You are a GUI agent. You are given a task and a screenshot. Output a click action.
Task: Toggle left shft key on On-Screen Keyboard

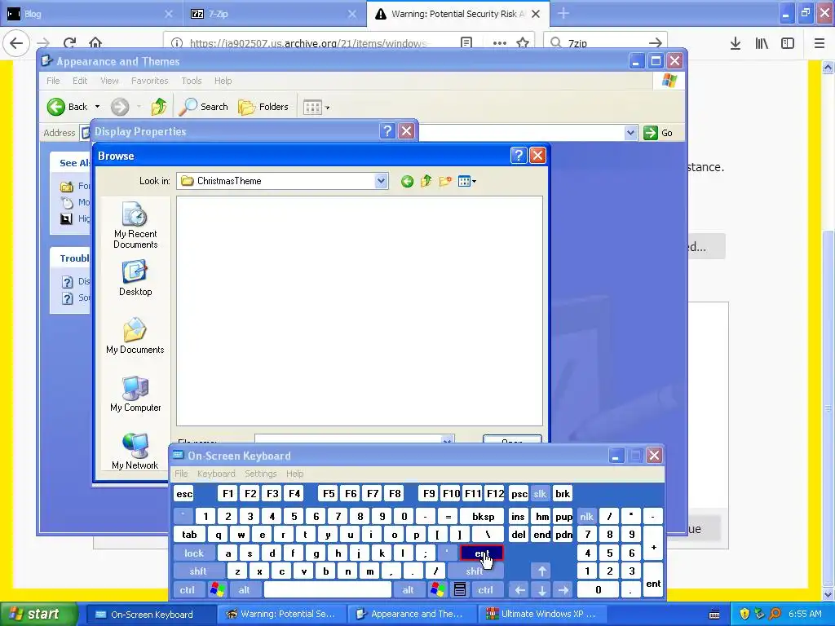click(x=198, y=571)
